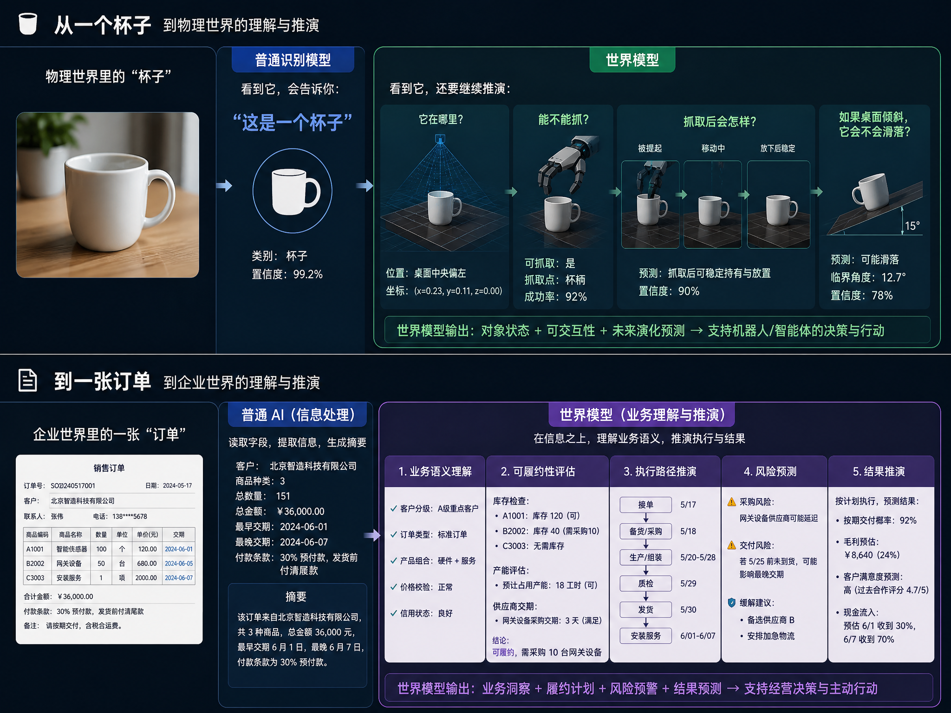Screen dimensions: 951x713
Task: Open the 2024-06-07 date link in order table
Action: [179, 578]
